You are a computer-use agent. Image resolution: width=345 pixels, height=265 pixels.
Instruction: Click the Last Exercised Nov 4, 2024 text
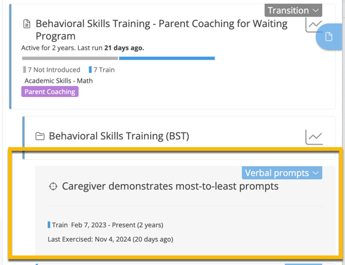[111, 239]
